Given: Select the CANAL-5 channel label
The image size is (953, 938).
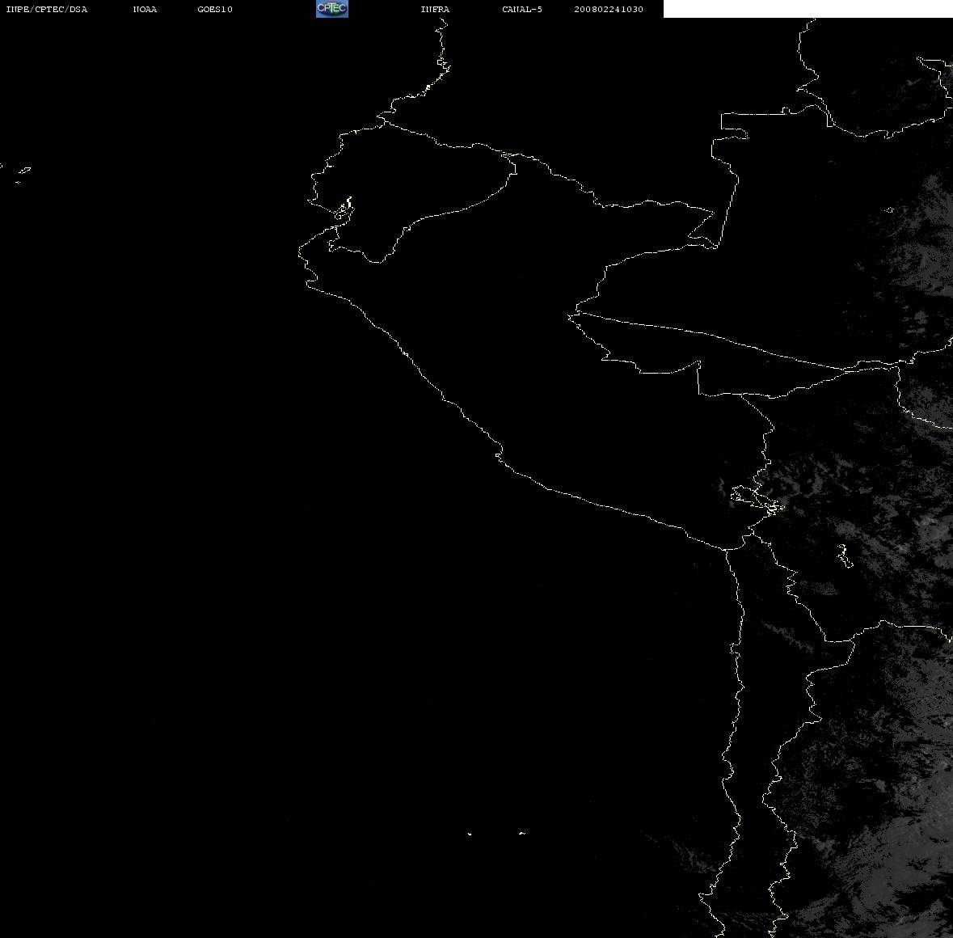Looking at the screenshot, I should 522,9.
